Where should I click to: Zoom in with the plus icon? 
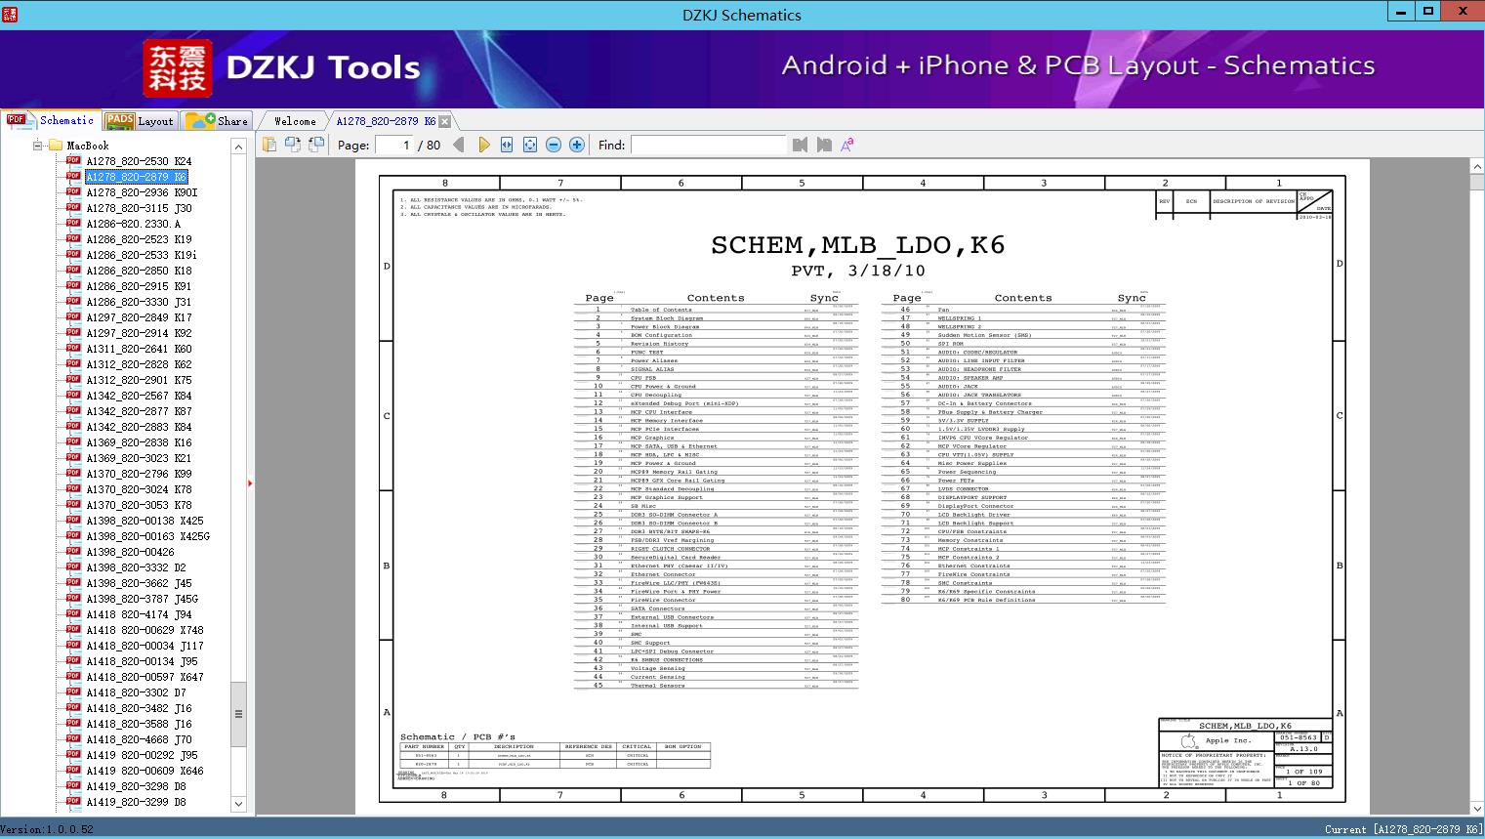click(x=577, y=145)
